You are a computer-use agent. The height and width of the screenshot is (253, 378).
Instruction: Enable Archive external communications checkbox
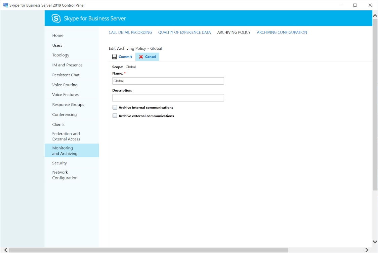pos(115,116)
